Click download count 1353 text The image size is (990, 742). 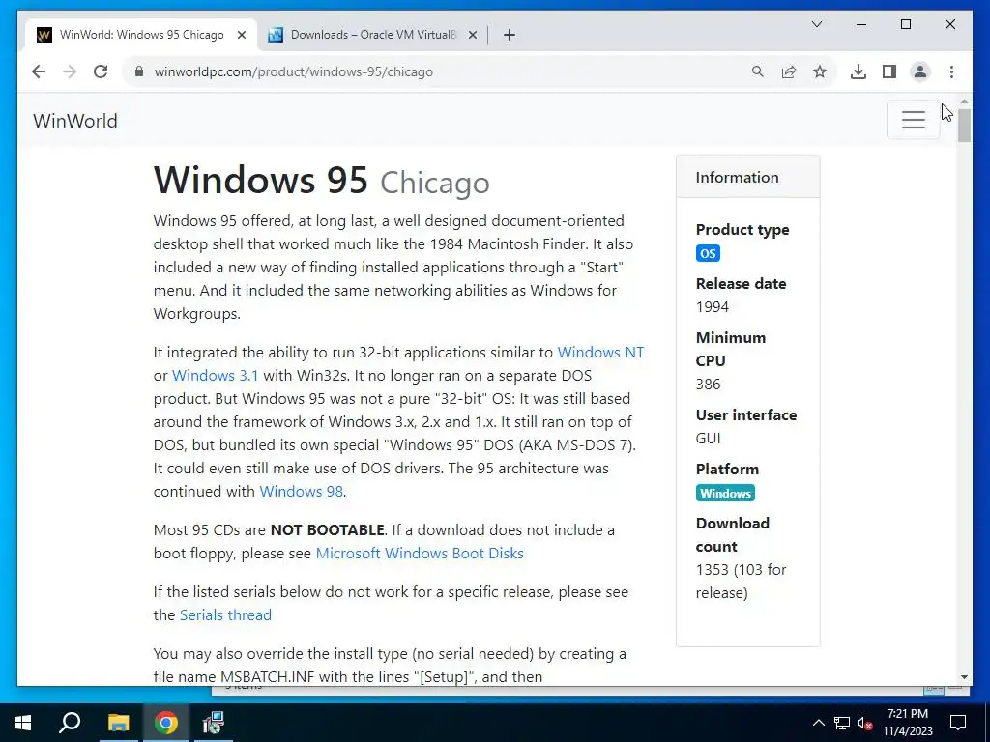click(x=742, y=581)
